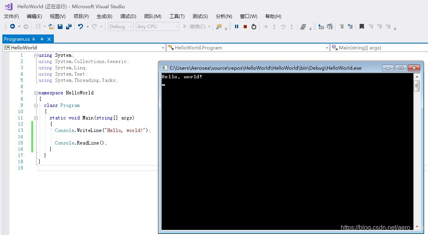Click the Step Into icon
The height and width of the screenshot is (235, 428).
coord(274,26)
